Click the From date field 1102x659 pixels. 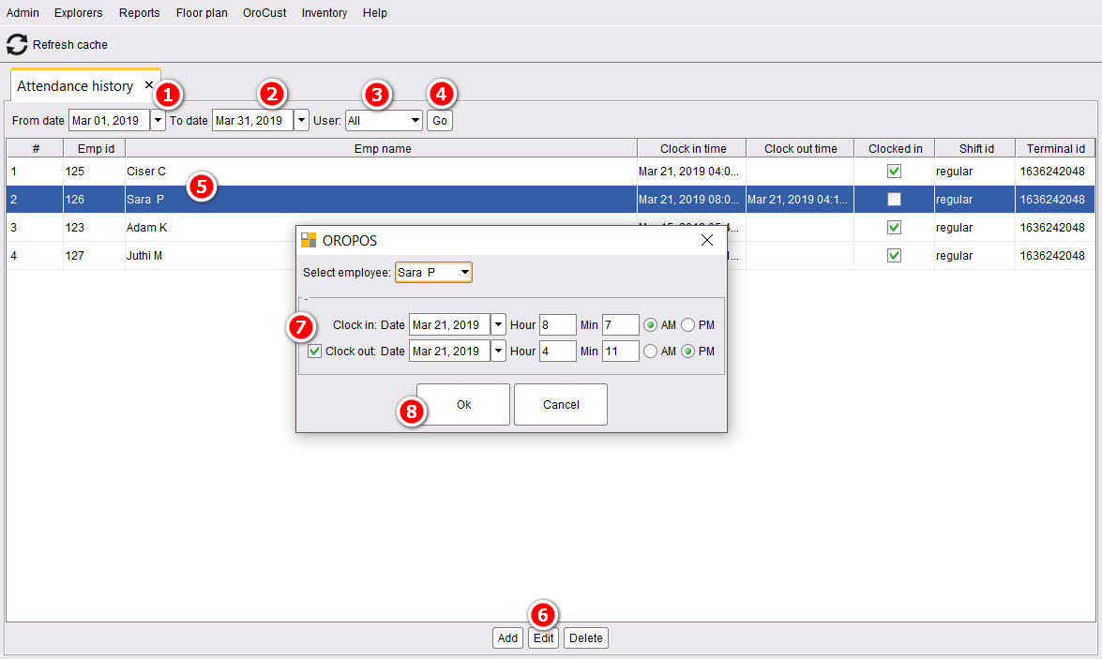click(x=109, y=120)
